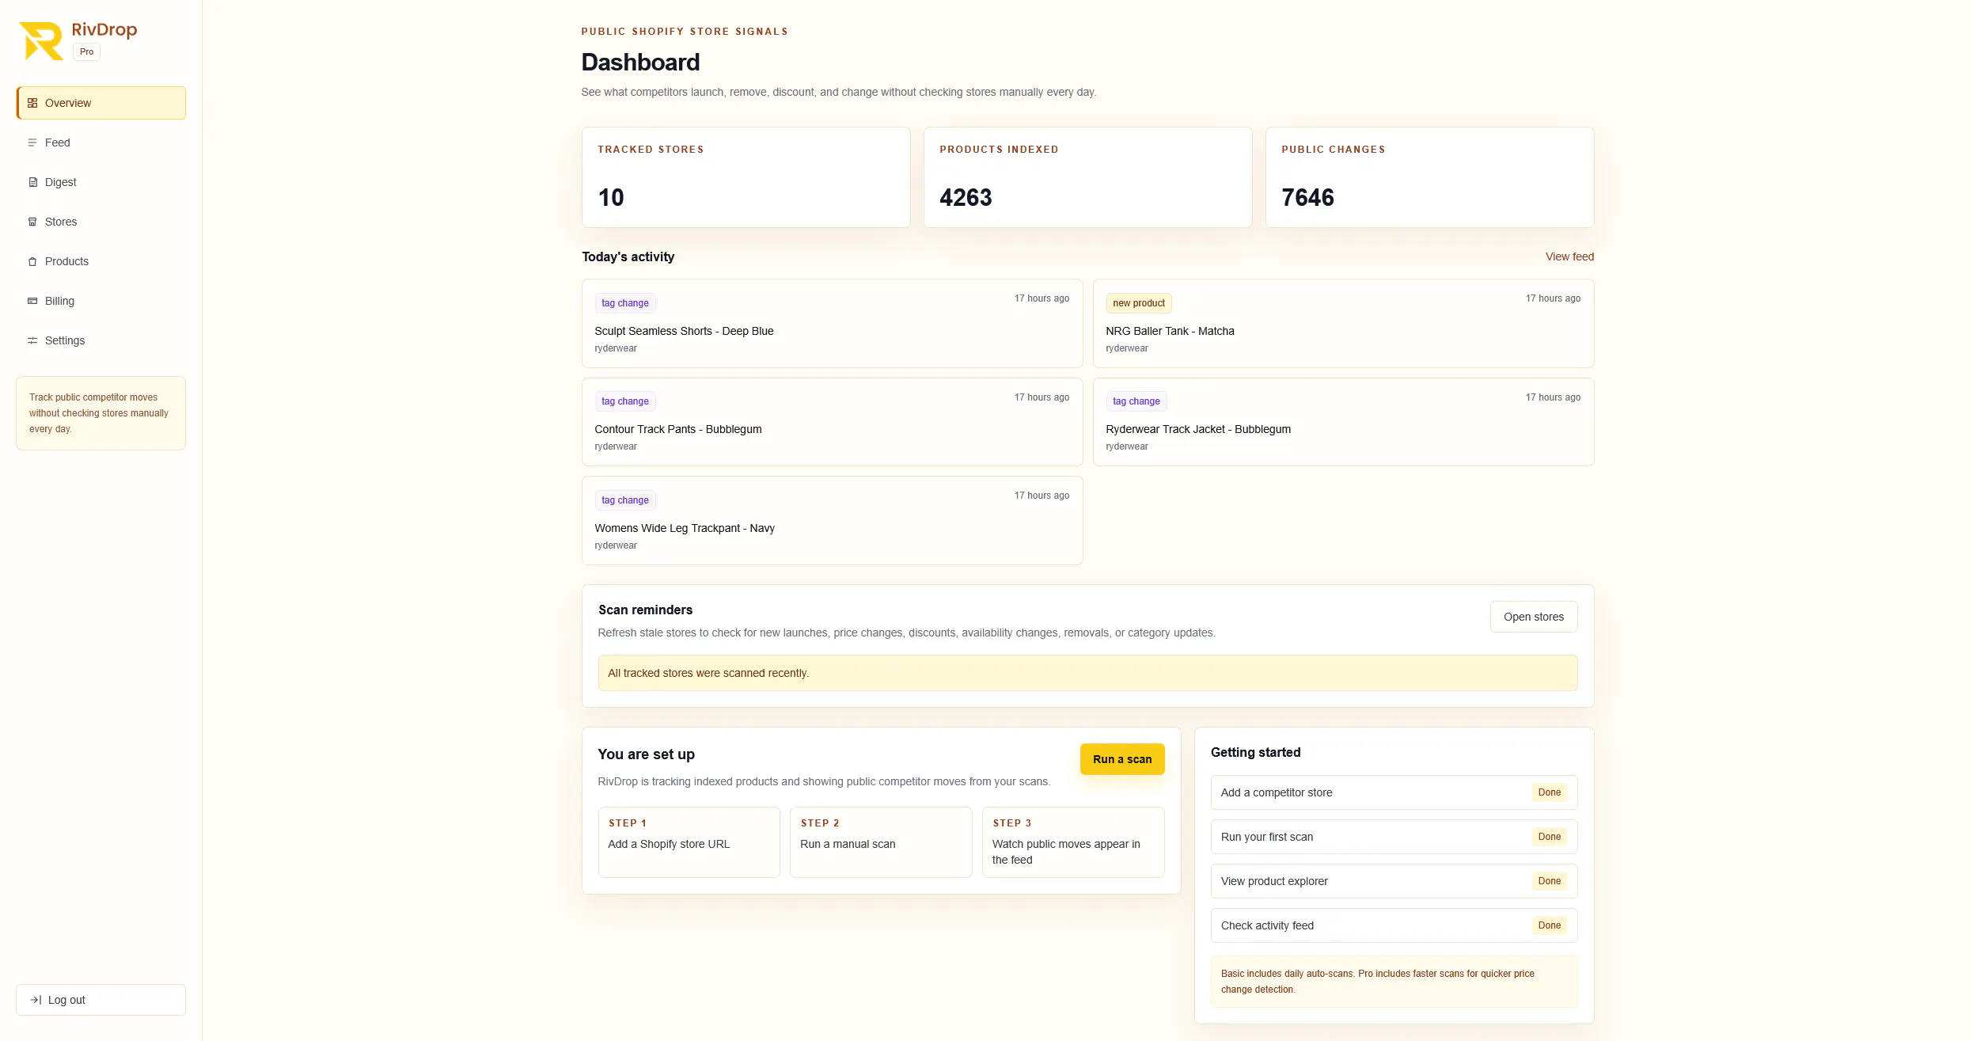1973x1041 pixels.
Task: Open Womens Wide Leg Trackpant - Navy activity
Action: [832, 520]
